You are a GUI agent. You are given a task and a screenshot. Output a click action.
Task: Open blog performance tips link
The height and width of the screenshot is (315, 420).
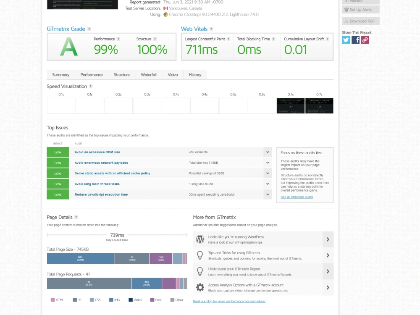(x=229, y=301)
